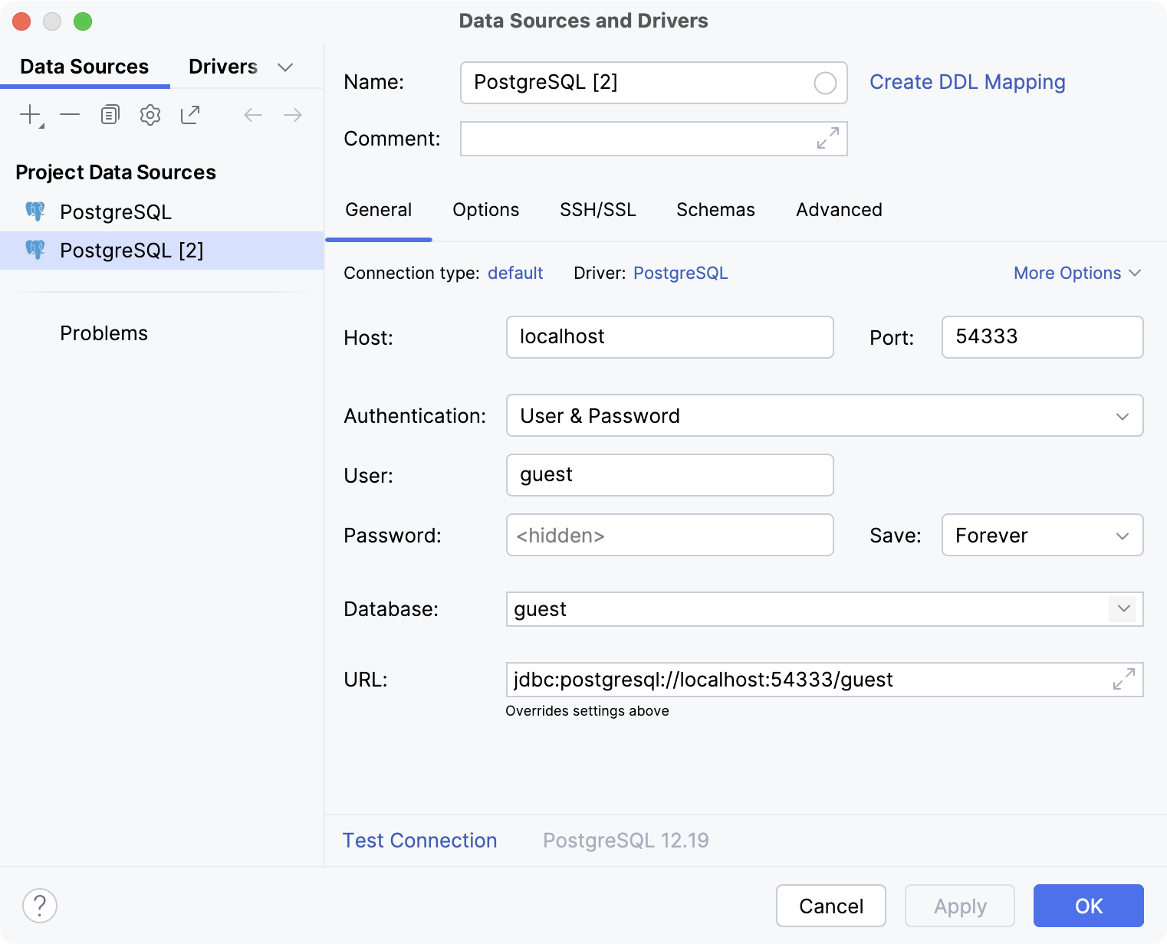
Task: Click Test Connection
Action: tap(419, 840)
